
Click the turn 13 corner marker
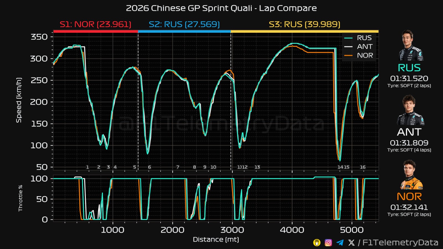pos(257,167)
